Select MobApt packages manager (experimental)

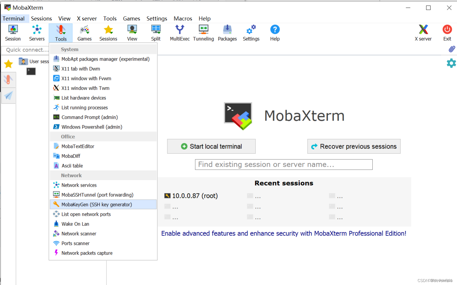tap(103, 59)
